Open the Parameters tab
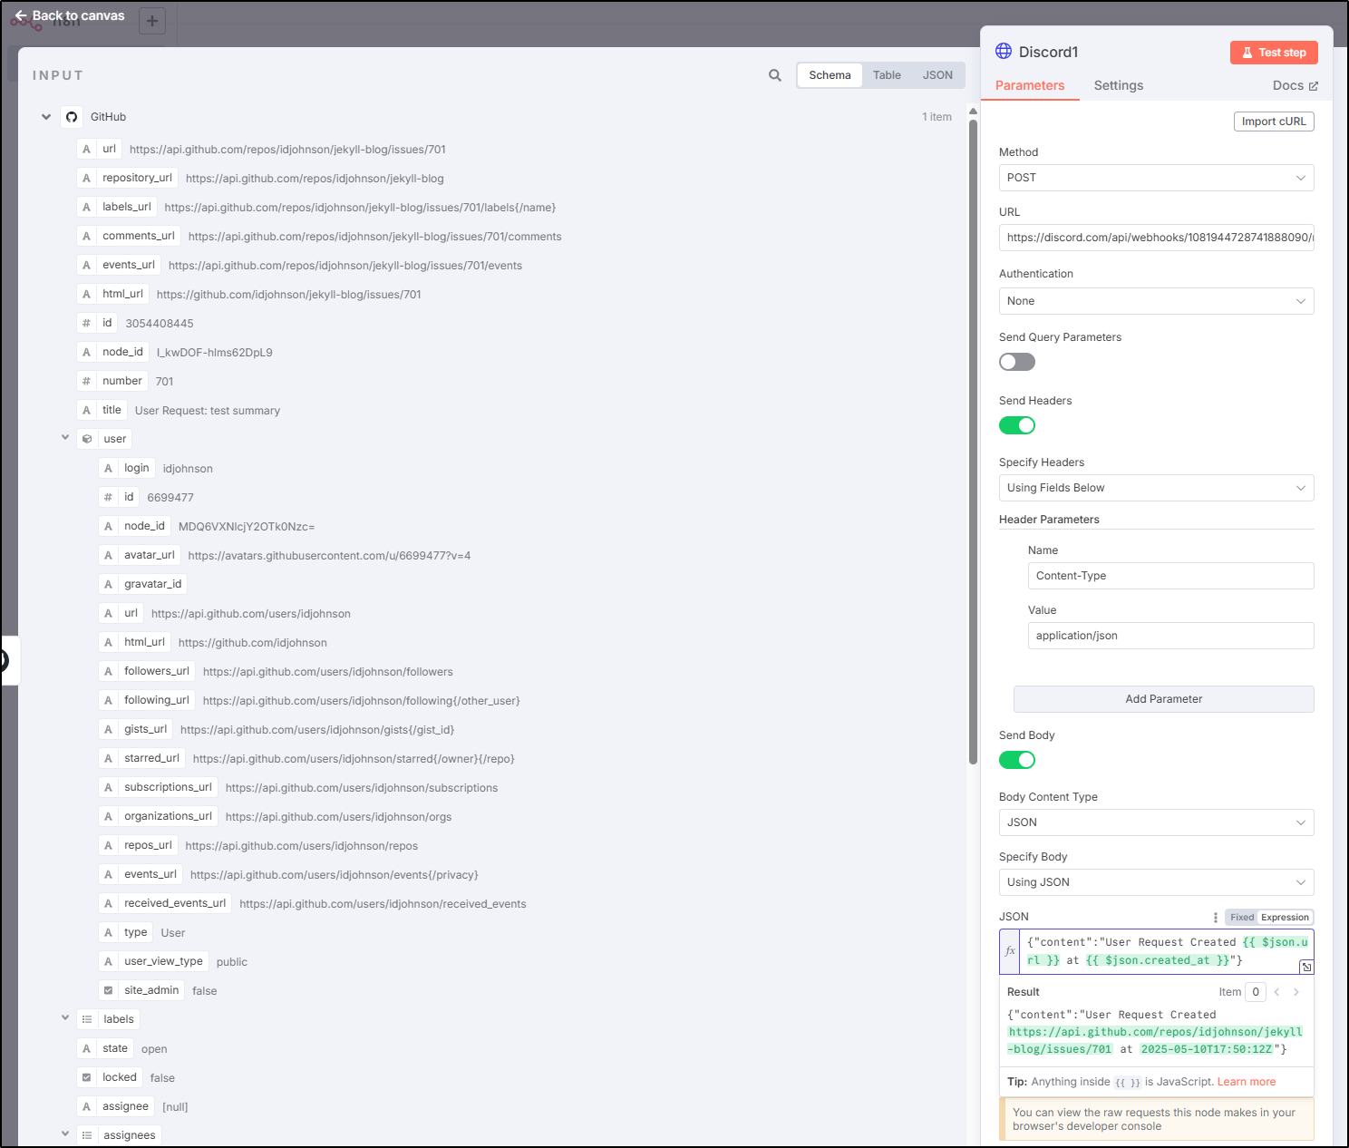The image size is (1349, 1148). [x=1030, y=85]
